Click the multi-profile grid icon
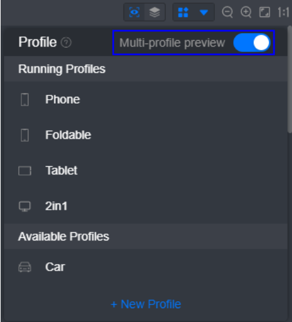This screenshot has height=322, width=292. 183,12
